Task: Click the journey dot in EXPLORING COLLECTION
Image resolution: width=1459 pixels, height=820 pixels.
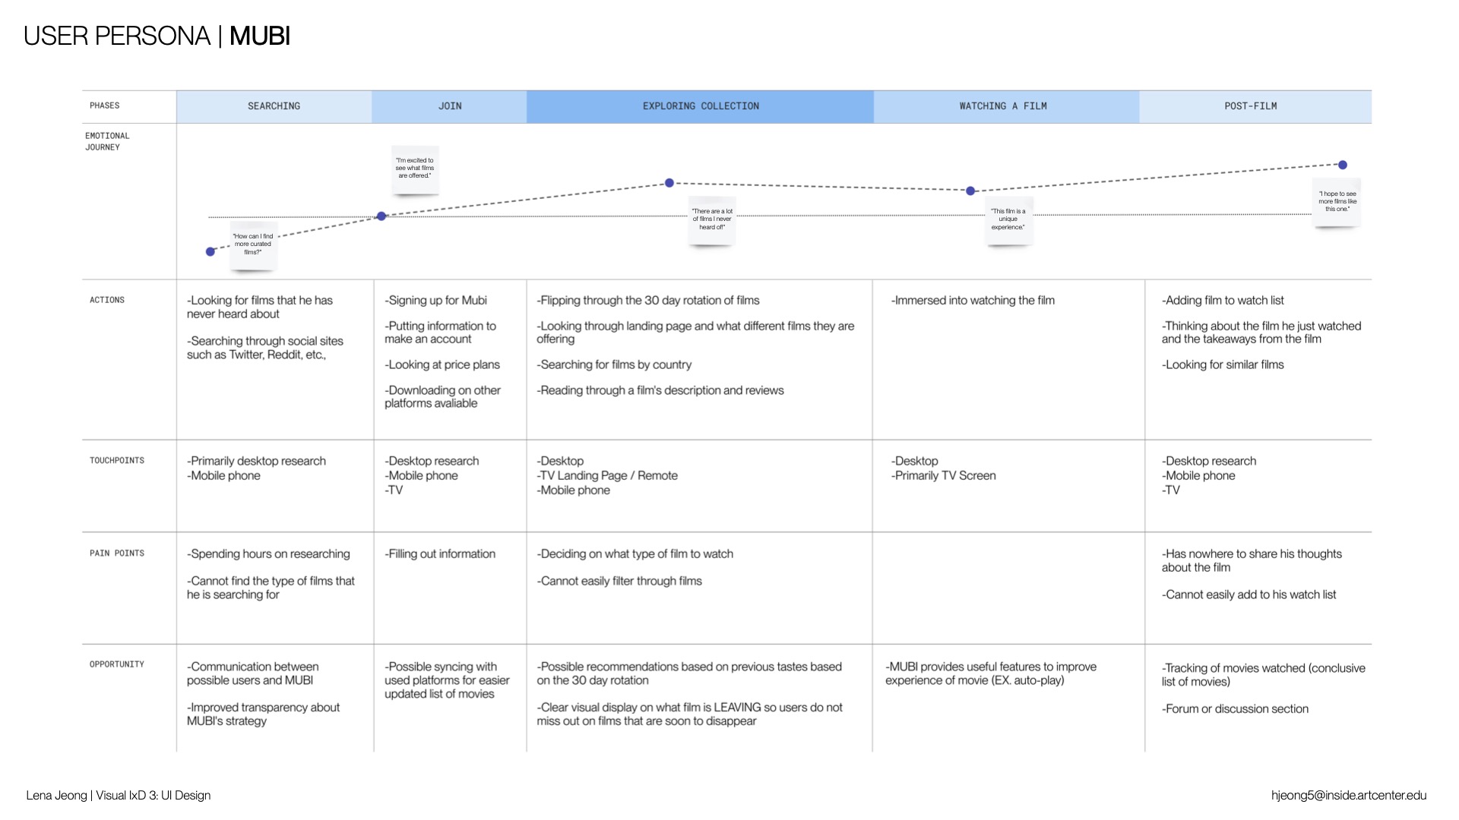Action: 669,183
